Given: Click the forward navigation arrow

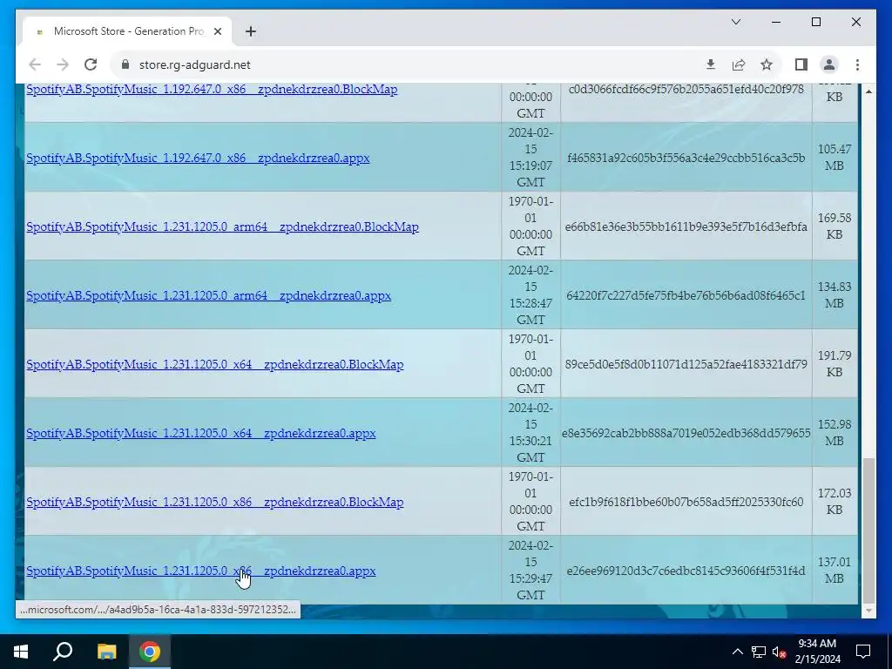Looking at the screenshot, I should 63,64.
